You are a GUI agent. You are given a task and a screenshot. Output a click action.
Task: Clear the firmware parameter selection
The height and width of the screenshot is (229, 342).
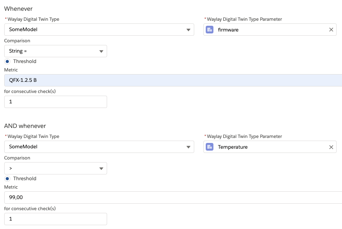point(331,30)
